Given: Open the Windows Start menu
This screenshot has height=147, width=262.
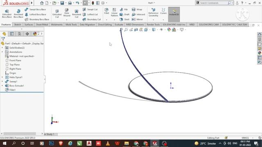Looking at the screenshot, I should (x=5, y=143).
